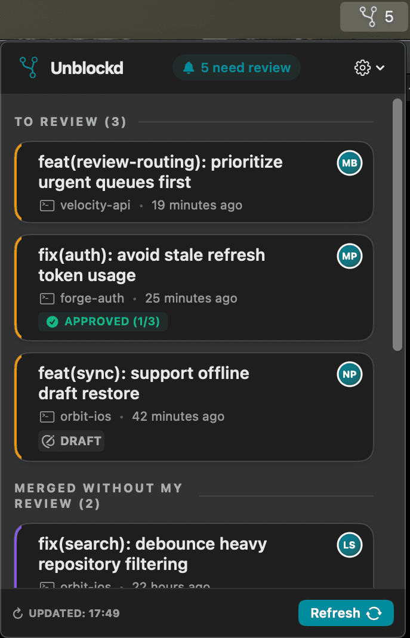
Task: Click the 5 need review badge
Action: pos(236,67)
